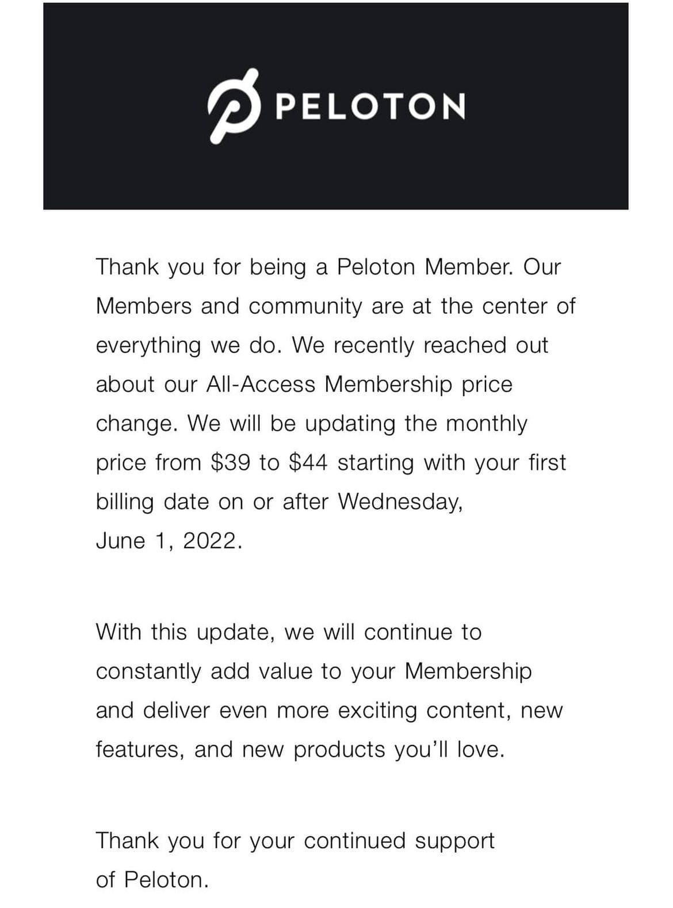Click the black header banner background
673x908 pixels.
click(336, 106)
